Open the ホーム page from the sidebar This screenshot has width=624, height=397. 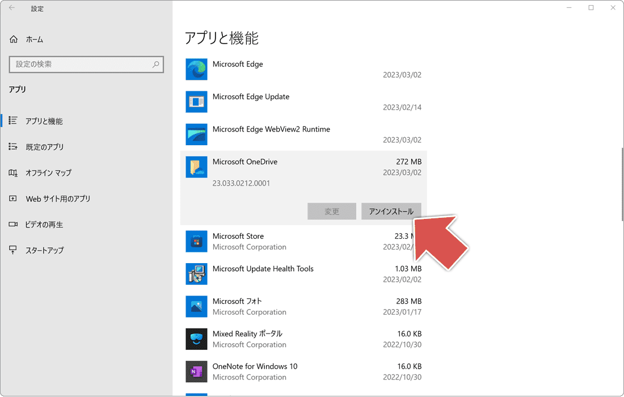point(34,39)
